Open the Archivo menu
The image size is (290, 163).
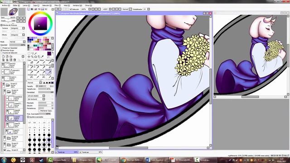[6, 5]
